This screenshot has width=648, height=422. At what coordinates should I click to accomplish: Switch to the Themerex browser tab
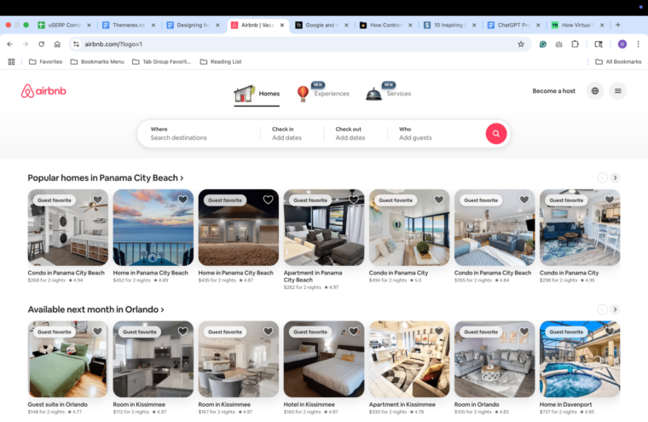(129, 26)
